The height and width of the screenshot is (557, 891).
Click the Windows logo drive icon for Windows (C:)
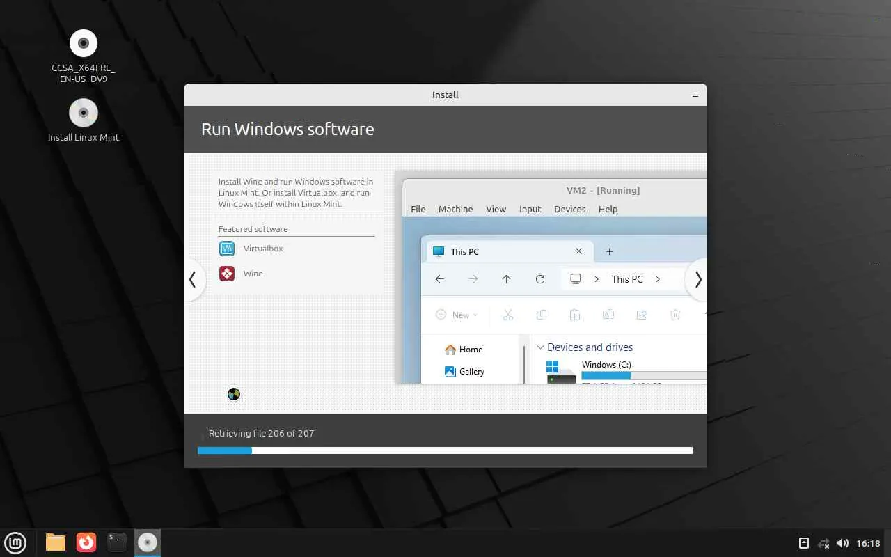pyautogui.click(x=553, y=366)
